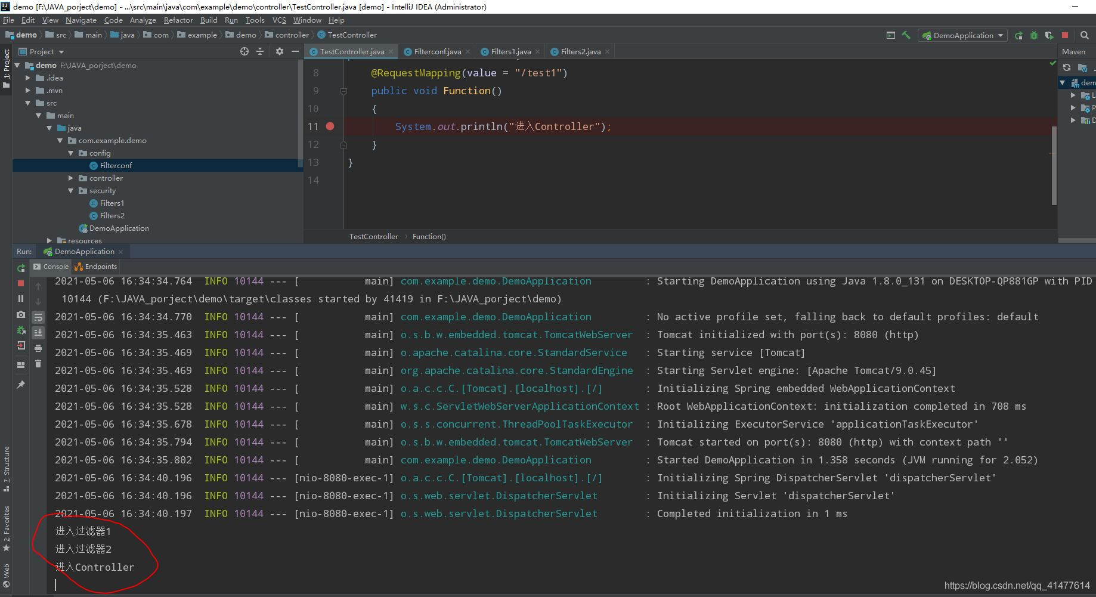Pause console output in Run panel
The image size is (1096, 597).
tap(21, 299)
